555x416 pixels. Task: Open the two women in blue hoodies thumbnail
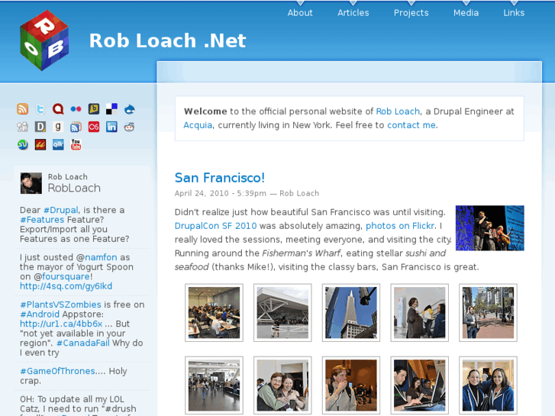488,385
